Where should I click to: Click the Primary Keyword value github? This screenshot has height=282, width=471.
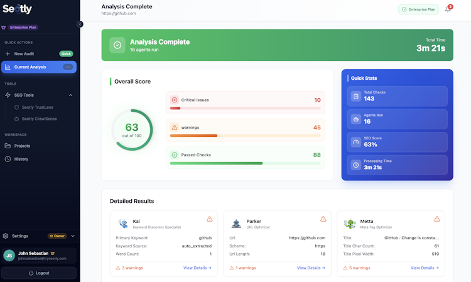click(x=205, y=238)
